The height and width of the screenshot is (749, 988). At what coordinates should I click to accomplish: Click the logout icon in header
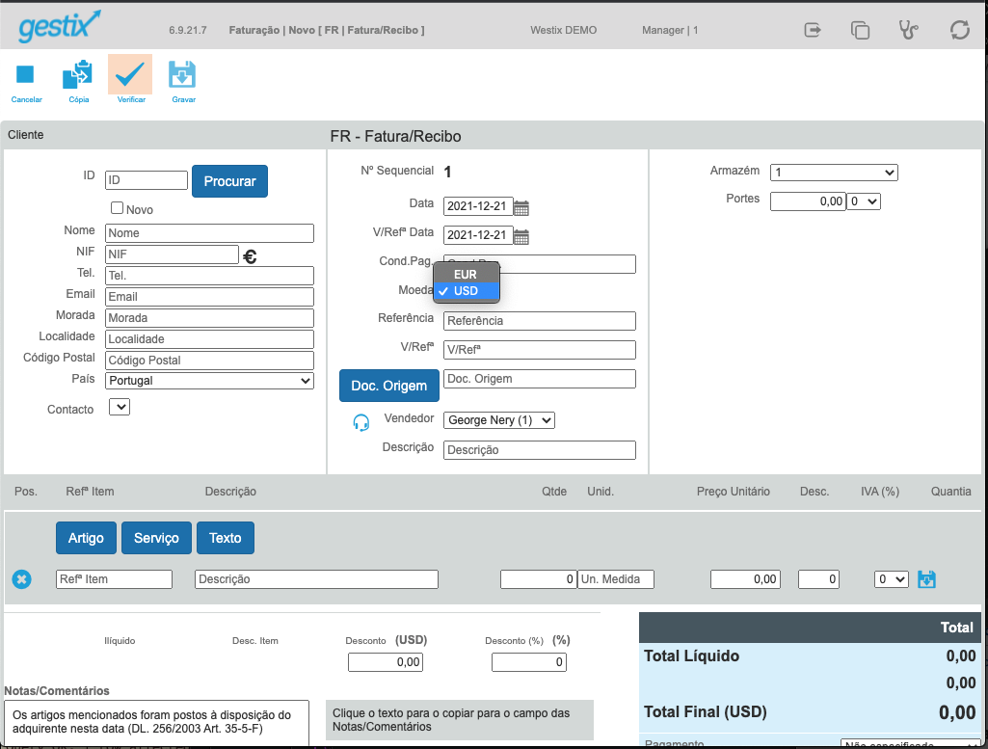point(813,30)
